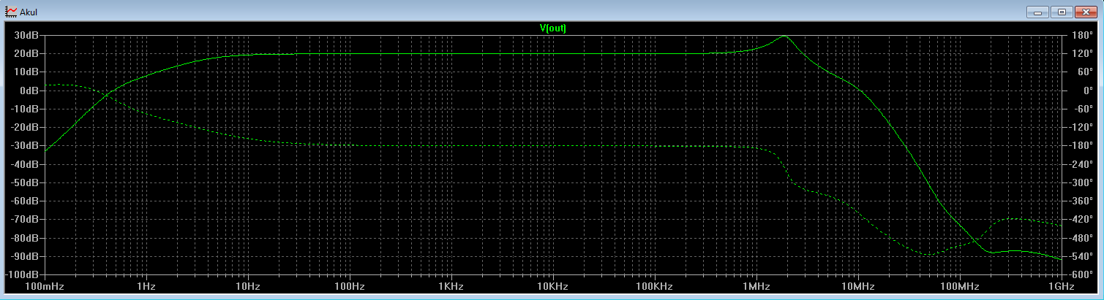Click the -100dB magnitude axis label

pyautogui.click(x=22, y=274)
